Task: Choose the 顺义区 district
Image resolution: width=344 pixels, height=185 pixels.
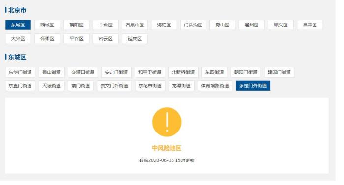Action: [x=281, y=25]
